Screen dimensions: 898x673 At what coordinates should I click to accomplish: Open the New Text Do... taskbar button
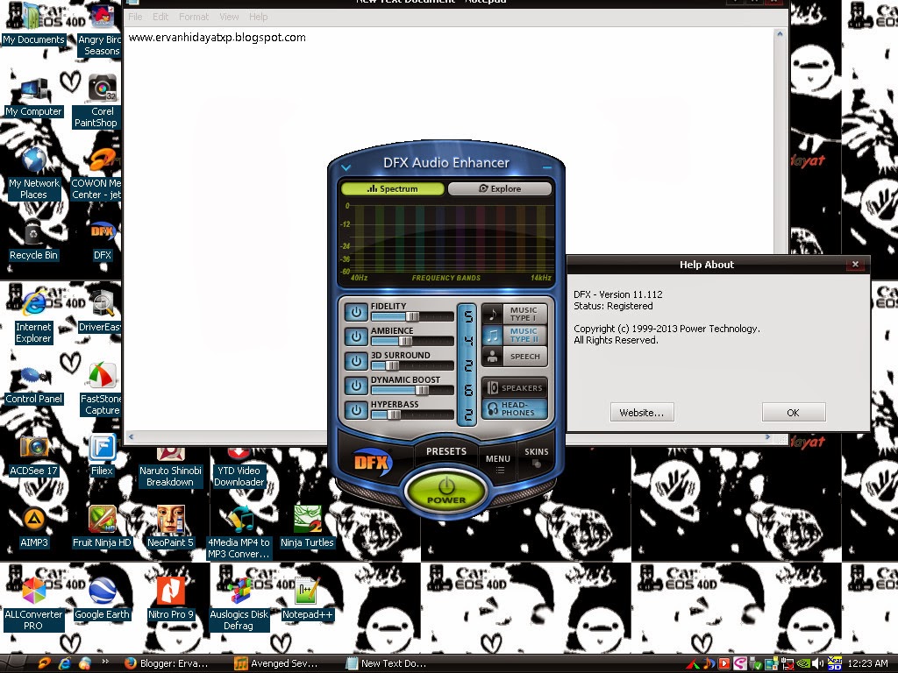(387, 663)
